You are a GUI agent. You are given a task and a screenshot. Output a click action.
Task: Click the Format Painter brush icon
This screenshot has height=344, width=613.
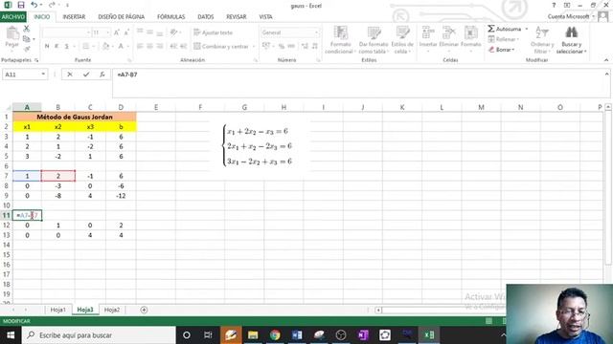coord(27,49)
